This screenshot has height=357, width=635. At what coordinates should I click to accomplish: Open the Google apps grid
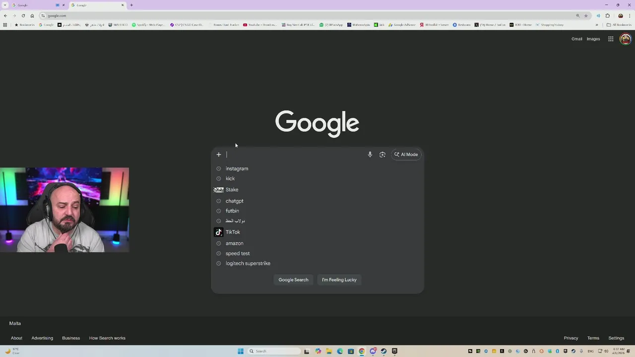point(611,39)
